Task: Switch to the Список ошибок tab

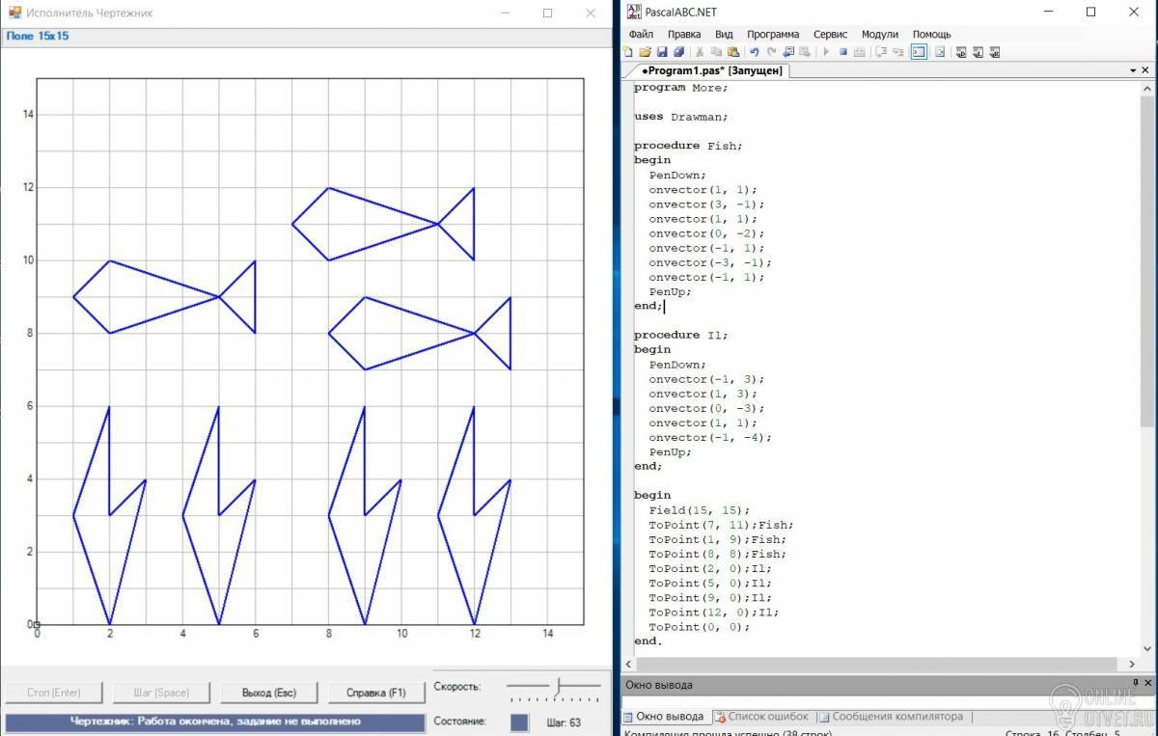Action: 761,717
